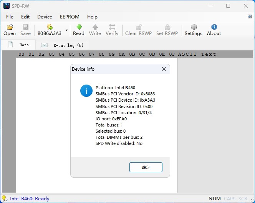Switch to the Event log (5) tab
Image resolution: width=255 pixels, height=203 pixels.
[x=63, y=45]
